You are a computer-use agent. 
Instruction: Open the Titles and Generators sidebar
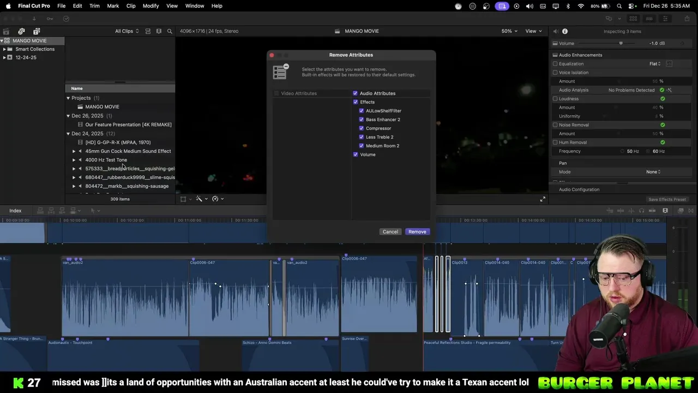pyautogui.click(x=37, y=31)
